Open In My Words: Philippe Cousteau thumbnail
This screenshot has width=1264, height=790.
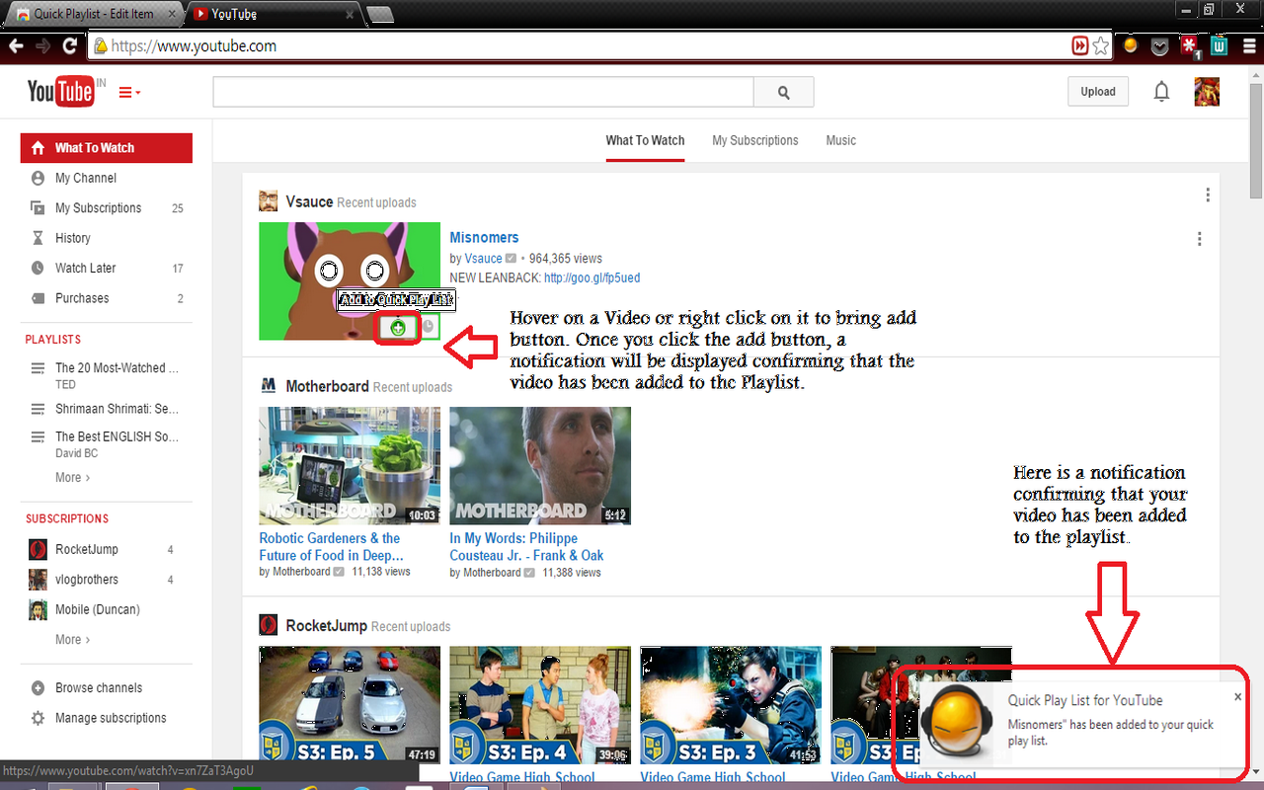(x=540, y=465)
